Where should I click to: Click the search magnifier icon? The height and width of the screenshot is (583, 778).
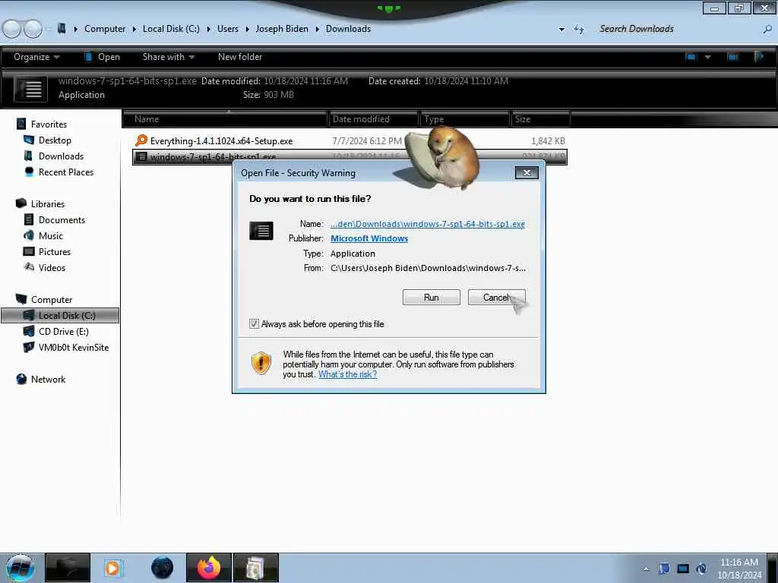(767, 30)
